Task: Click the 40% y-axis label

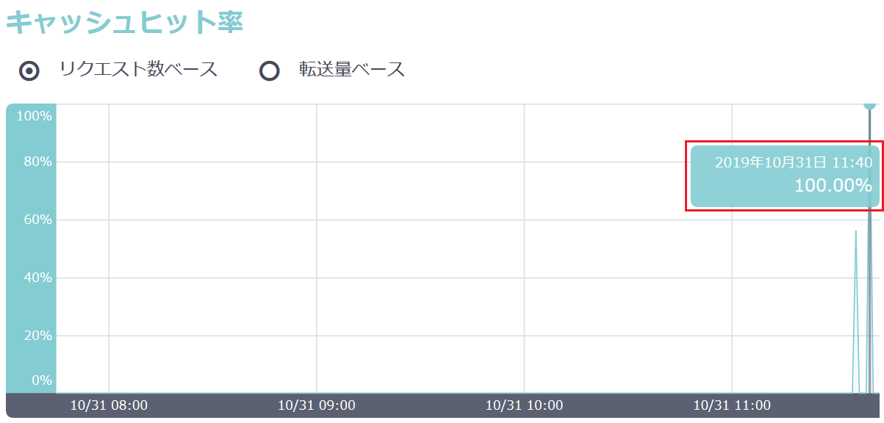Action: click(x=37, y=278)
